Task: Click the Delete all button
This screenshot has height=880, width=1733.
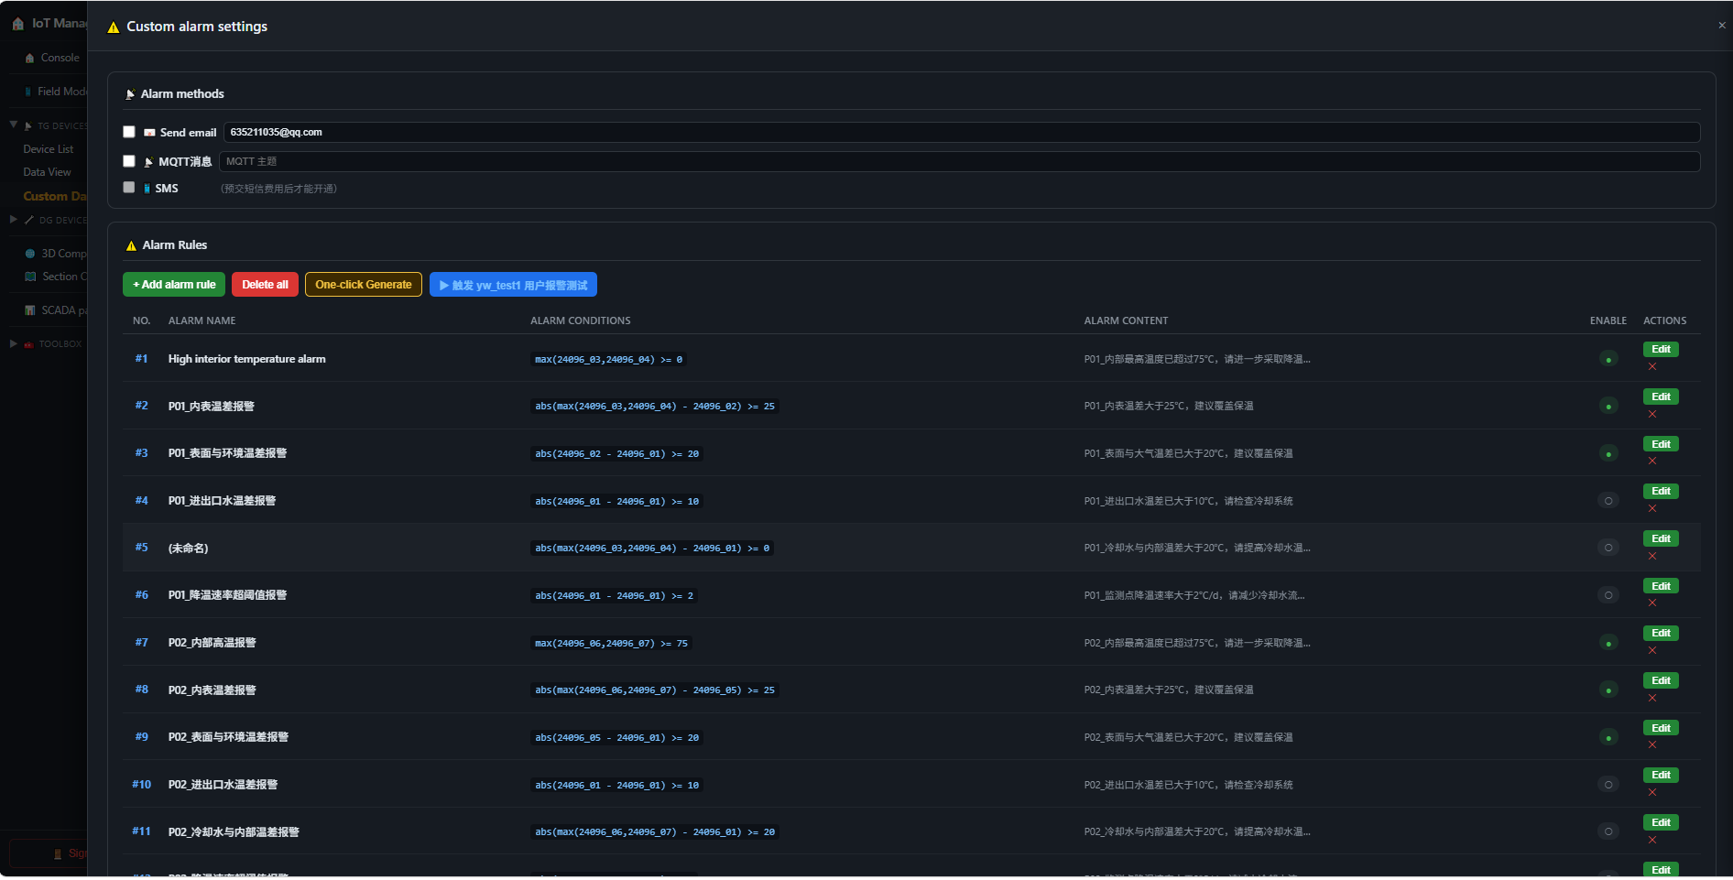Action: pyautogui.click(x=265, y=285)
